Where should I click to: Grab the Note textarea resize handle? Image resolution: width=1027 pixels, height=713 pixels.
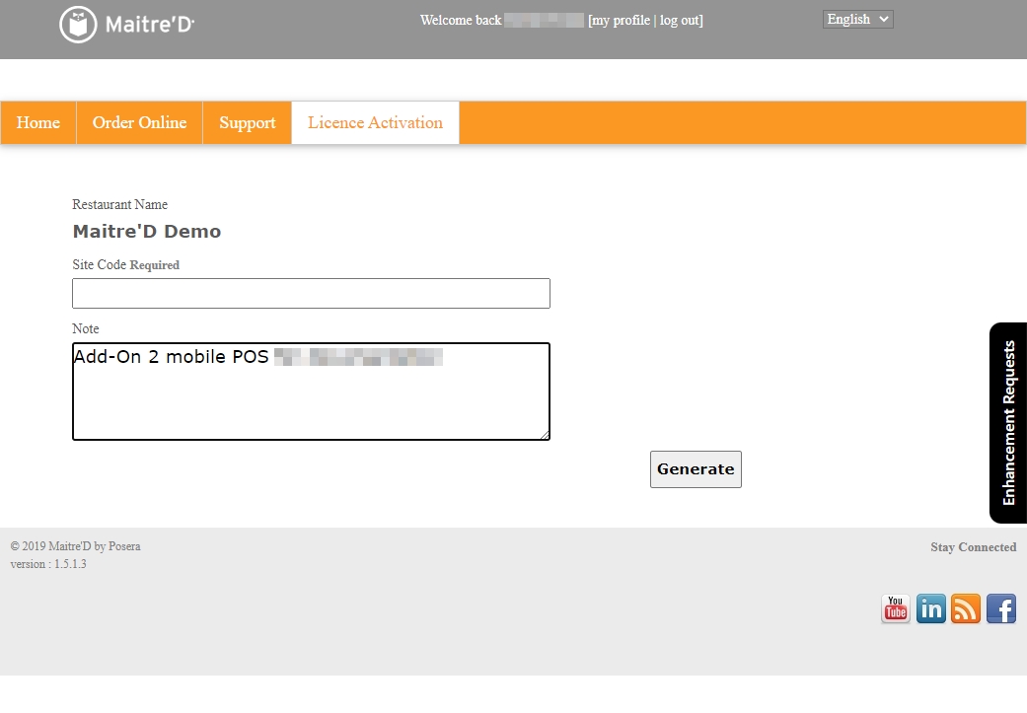tap(545, 435)
